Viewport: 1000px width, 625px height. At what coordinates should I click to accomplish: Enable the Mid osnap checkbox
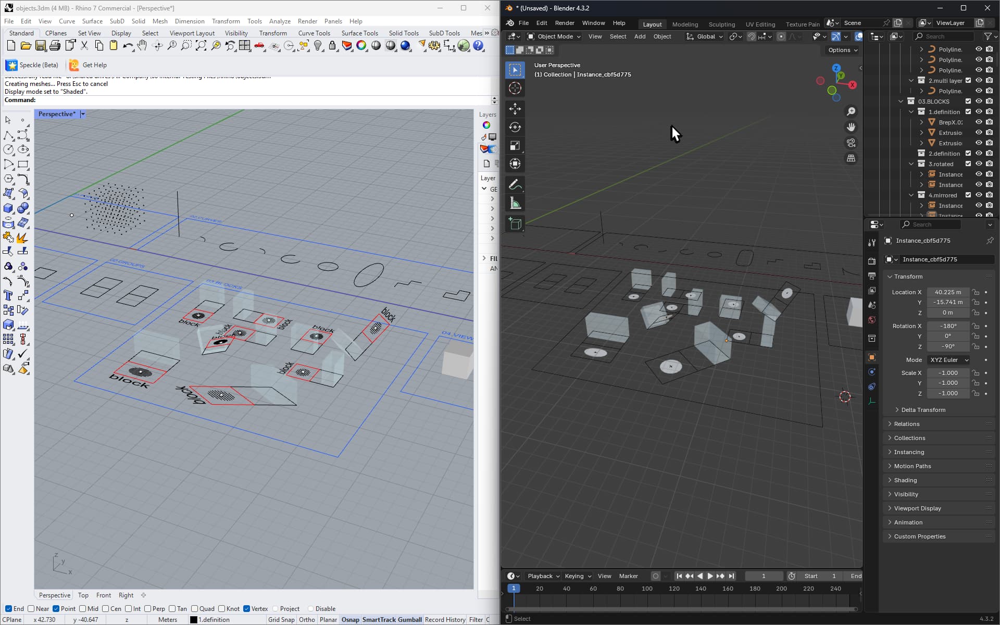82,609
